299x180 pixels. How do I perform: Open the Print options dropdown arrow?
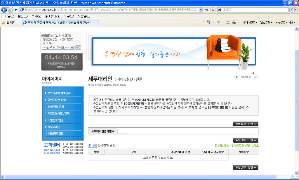(x=239, y=22)
